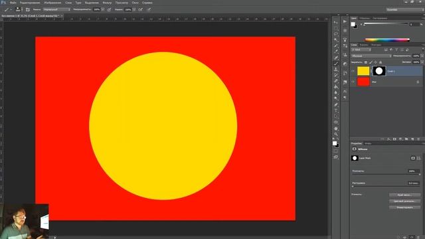
Task: Select the Horizontal Type tool
Action: 336,110
